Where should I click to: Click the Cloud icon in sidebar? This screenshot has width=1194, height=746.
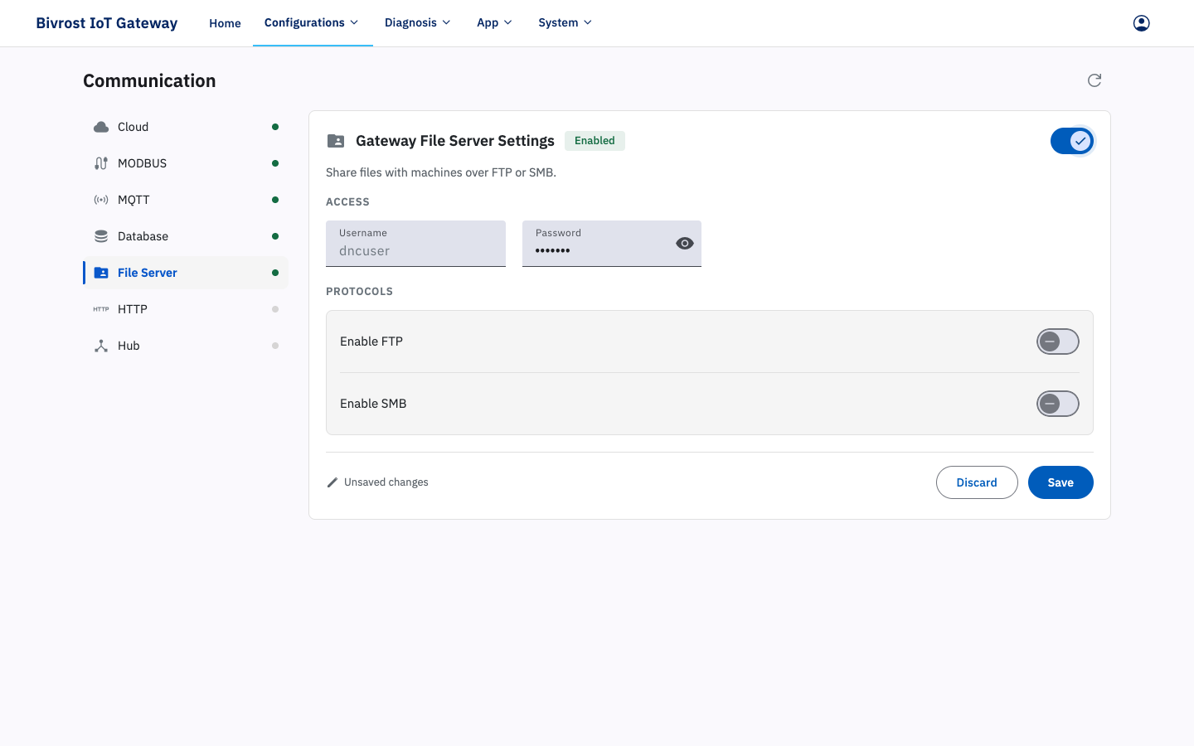click(101, 127)
